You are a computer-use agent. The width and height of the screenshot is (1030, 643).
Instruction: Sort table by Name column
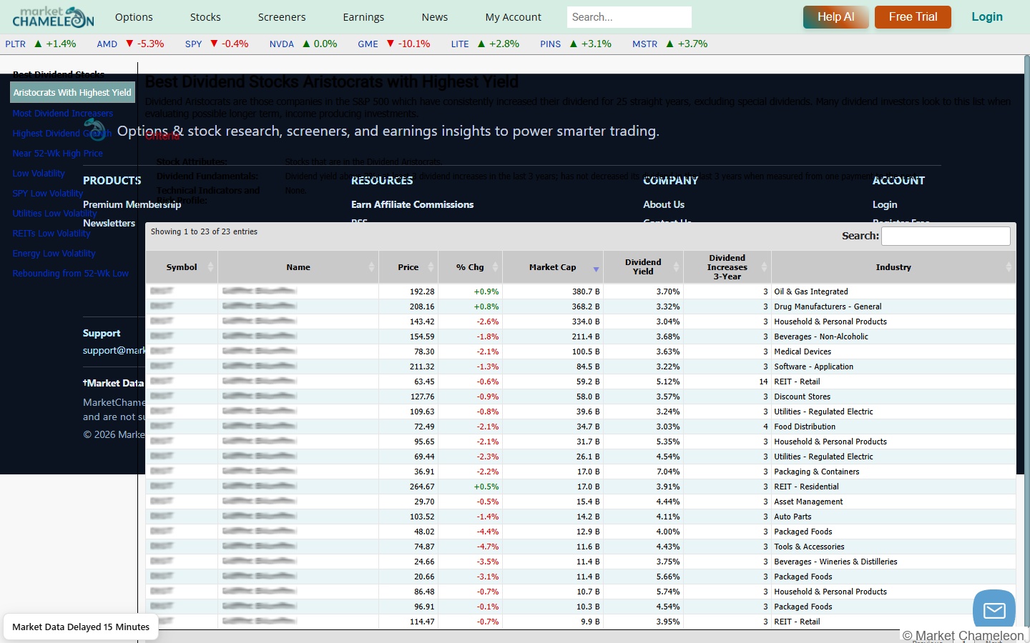pyautogui.click(x=298, y=267)
